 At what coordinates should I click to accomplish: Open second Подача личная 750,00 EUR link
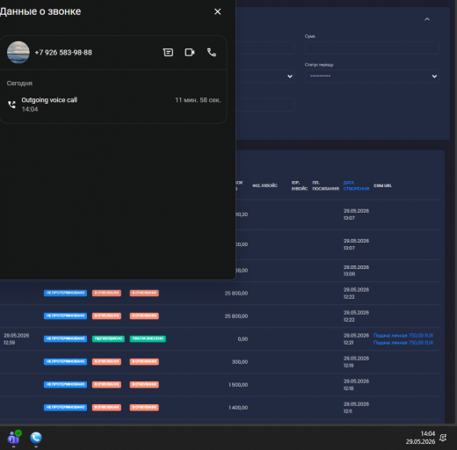click(x=403, y=343)
